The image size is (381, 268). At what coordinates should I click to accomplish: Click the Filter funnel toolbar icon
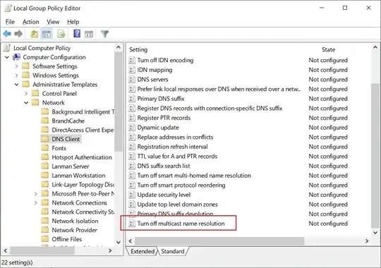[104, 34]
